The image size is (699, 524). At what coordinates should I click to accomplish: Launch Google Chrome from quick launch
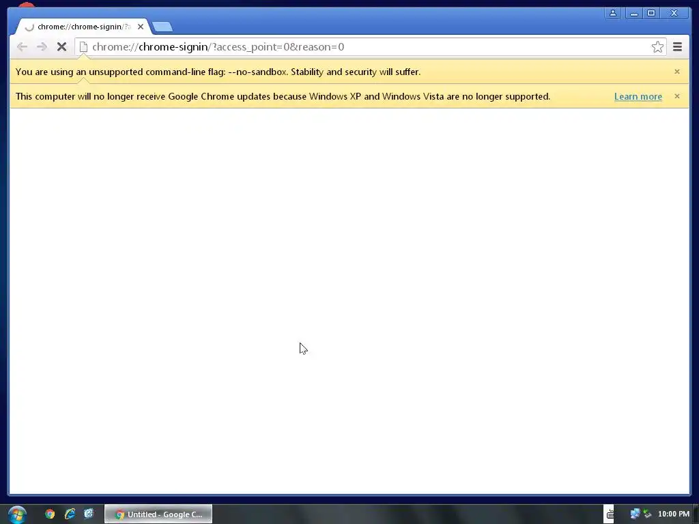point(50,514)
